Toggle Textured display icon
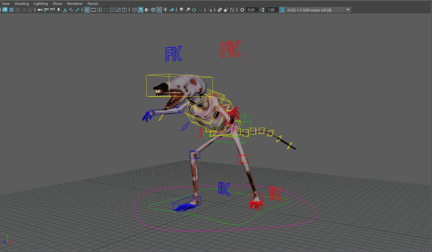 pos(159,10)
